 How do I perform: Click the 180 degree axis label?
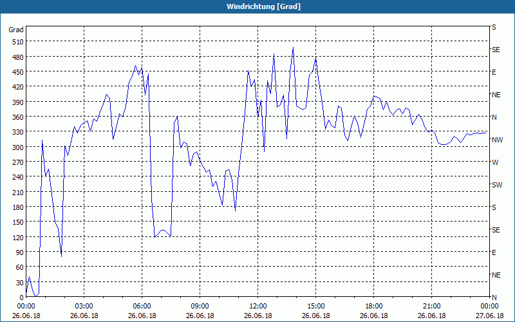click(x=18, y=207)
